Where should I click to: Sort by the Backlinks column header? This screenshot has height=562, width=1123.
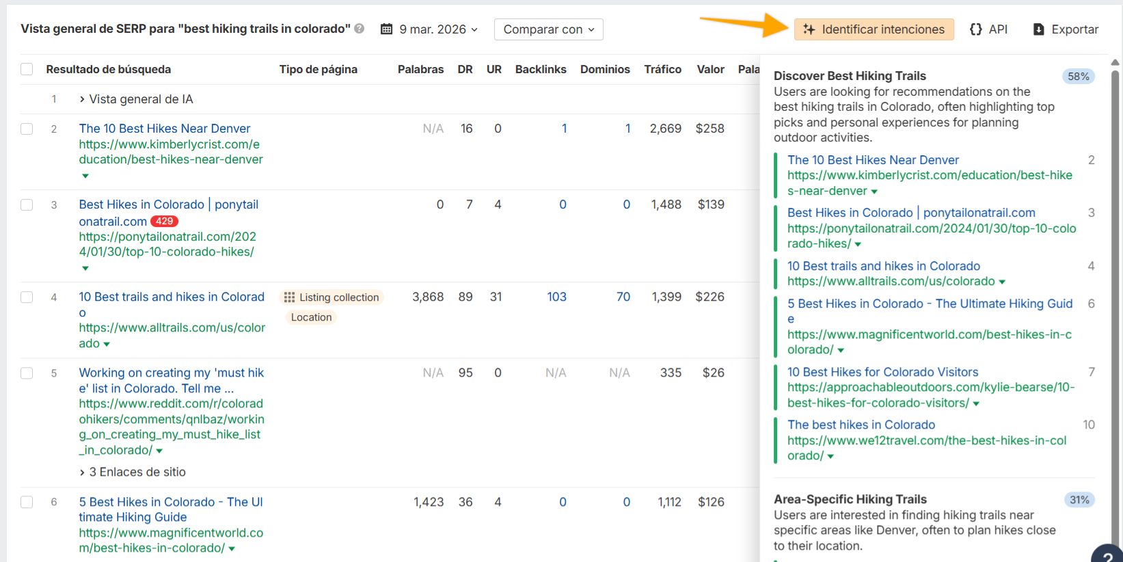coord(540,69)
